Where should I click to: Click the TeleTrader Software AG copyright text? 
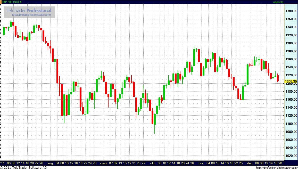pyautogui.click(x=25, y=168)
